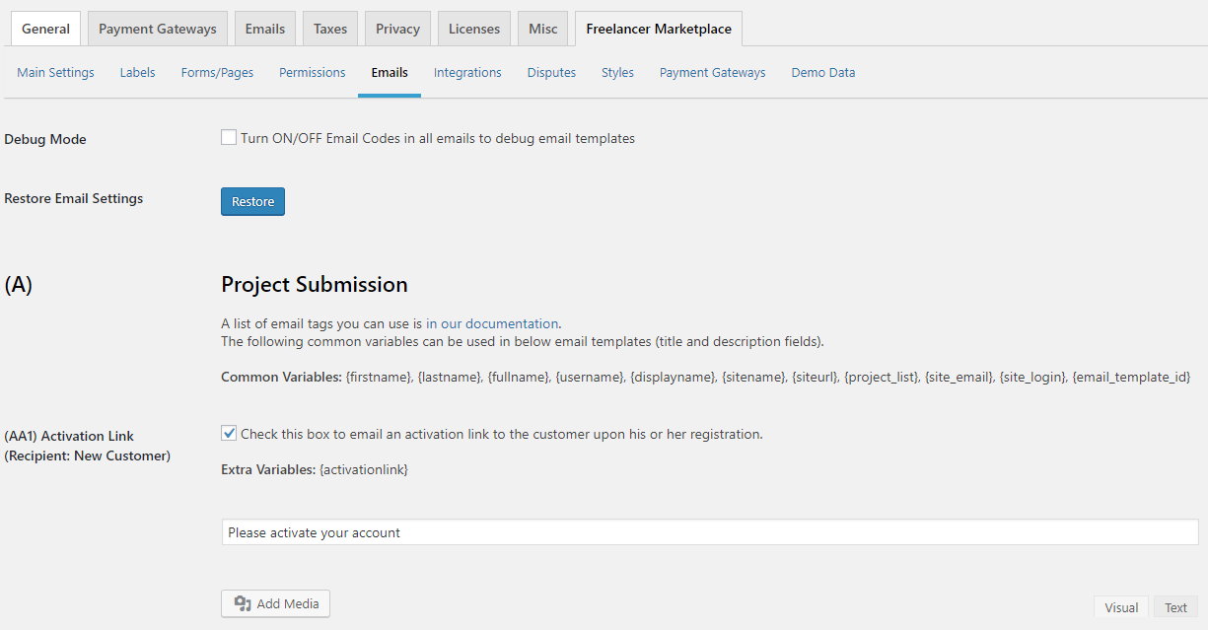This screenshot has width=1208, height=630.
Task: Click the Add Media camera icon
Action: pyautogui.click(x=243, y=603)
